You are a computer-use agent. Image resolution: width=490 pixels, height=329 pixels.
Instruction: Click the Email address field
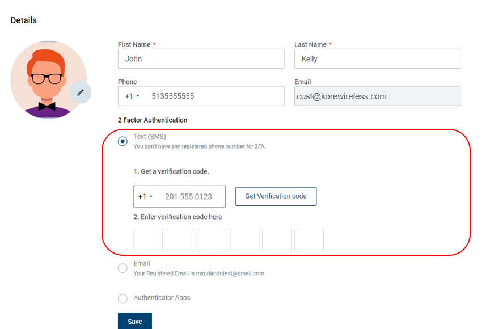tap(377, 96)
